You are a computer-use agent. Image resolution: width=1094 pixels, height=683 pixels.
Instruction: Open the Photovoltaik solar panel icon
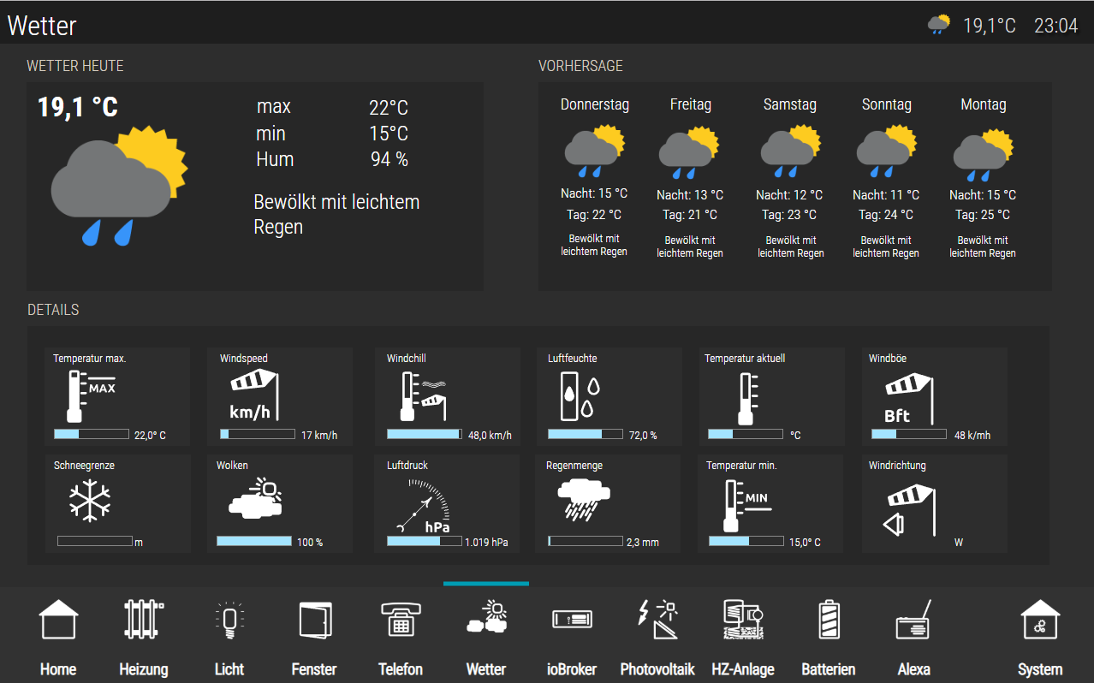pos(657,620)
